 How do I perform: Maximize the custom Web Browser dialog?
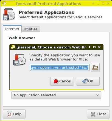pos(94,47)
